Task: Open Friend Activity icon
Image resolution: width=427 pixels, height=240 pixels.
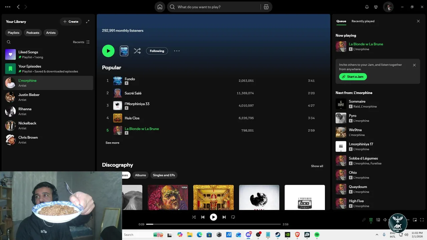Action: coord(376,7)
